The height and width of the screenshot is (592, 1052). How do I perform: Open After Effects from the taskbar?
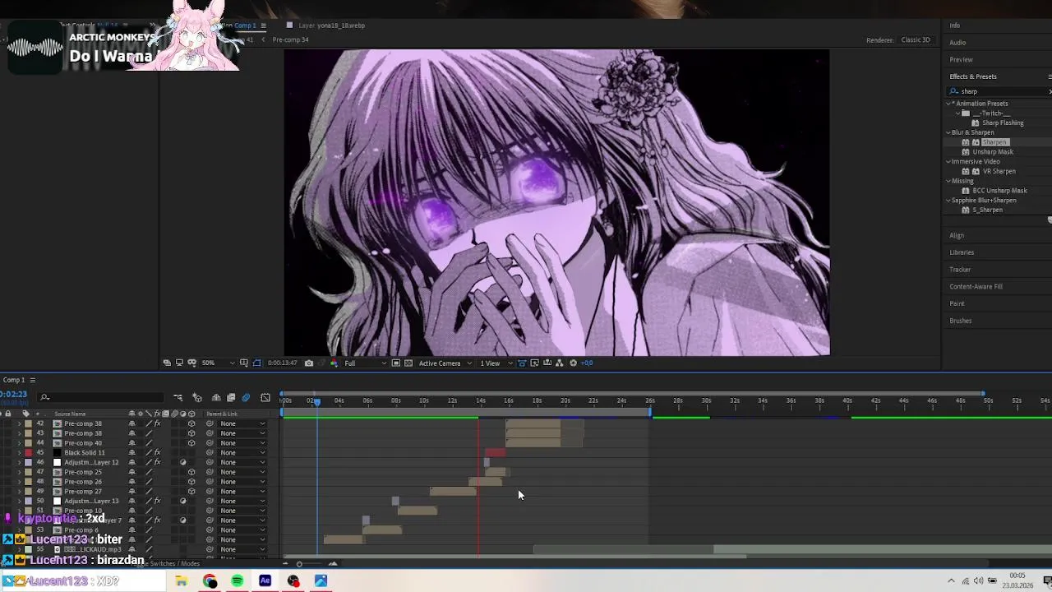(265, 581)
